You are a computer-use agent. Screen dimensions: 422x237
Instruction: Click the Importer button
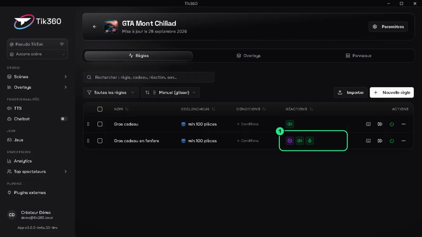point(351,92)
